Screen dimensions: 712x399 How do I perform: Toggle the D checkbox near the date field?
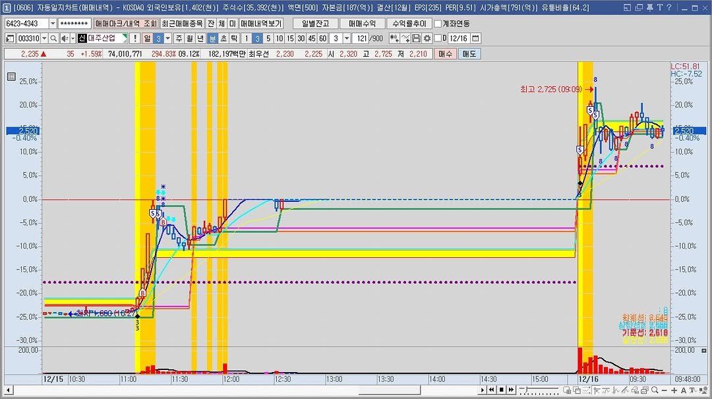(438, 38)
